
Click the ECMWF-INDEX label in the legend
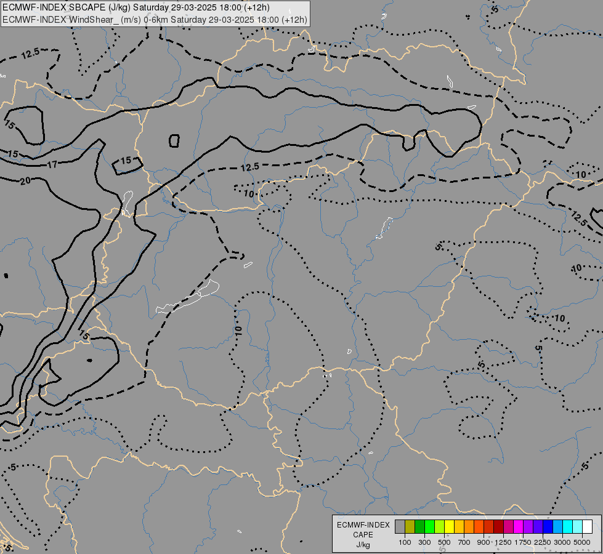[x=363, y=525]
